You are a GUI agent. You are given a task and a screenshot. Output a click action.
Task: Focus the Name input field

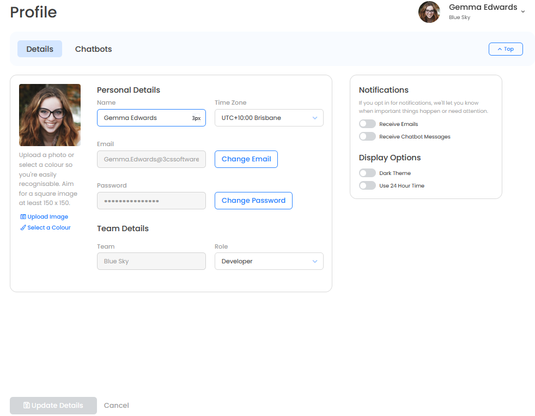coord(144,118)
